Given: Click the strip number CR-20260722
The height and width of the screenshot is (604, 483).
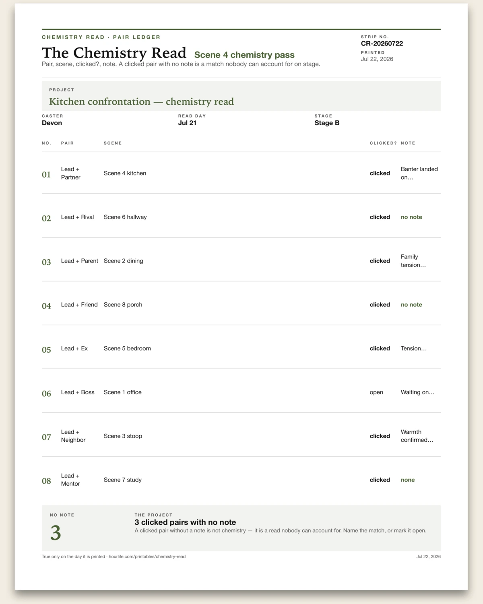Looking at the screenshot, I should pyautogui.click(x=382, y=43).
